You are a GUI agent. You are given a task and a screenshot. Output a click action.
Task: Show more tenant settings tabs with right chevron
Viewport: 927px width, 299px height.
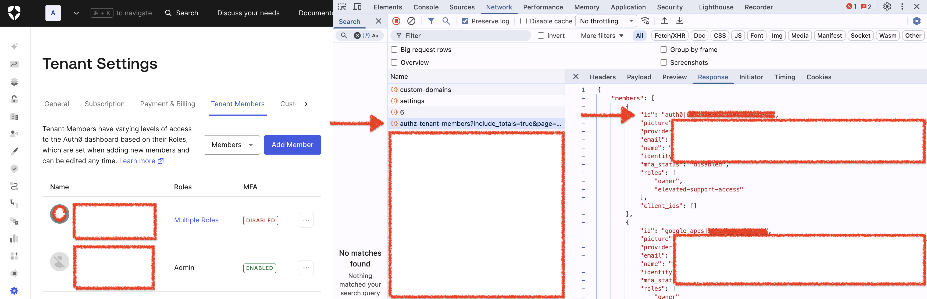[306, 104]
